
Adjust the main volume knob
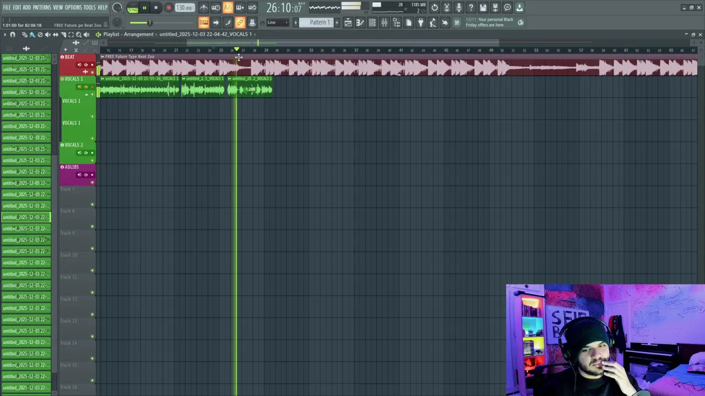[x=117, y=8]
